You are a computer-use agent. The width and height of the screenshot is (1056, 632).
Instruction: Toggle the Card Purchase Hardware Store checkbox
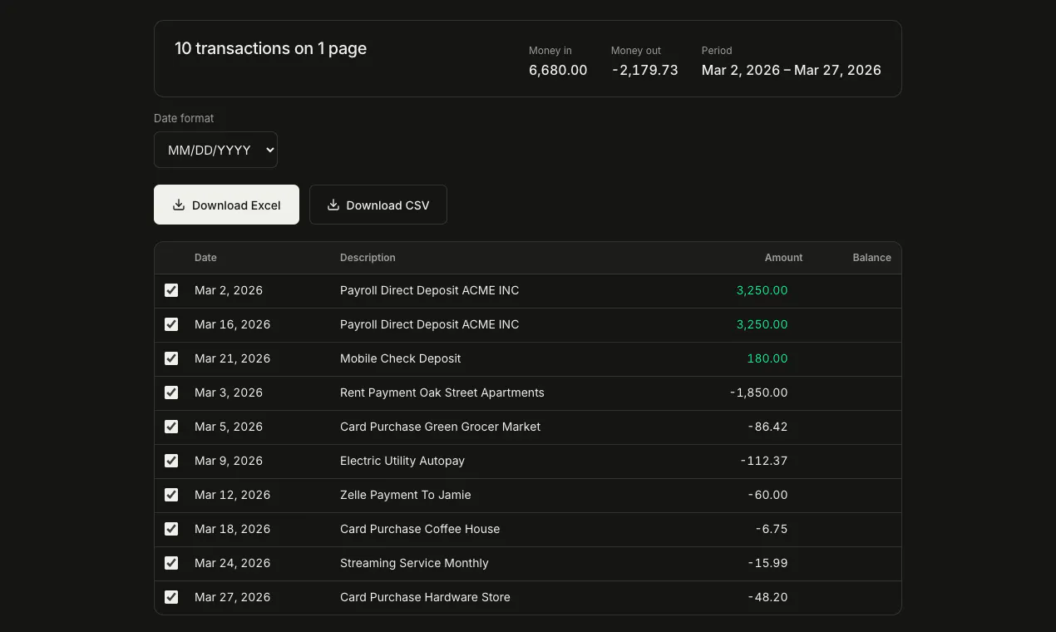click(171, 597)
